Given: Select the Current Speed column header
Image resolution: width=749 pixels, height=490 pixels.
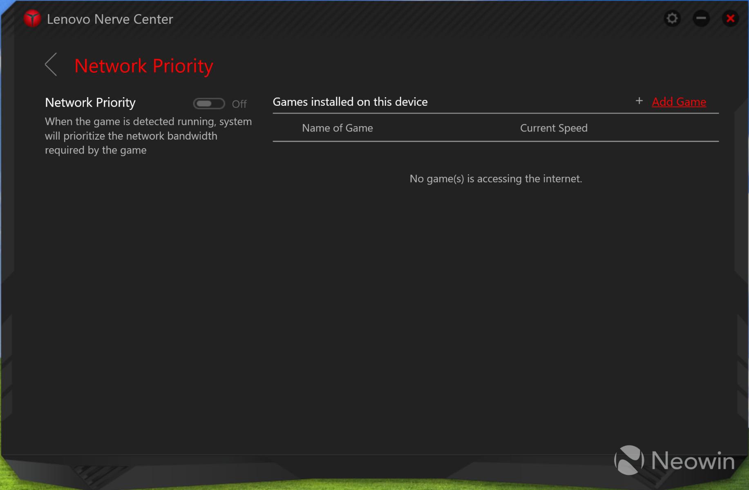Looking at the screenshot, I should [x=554, y=128].
